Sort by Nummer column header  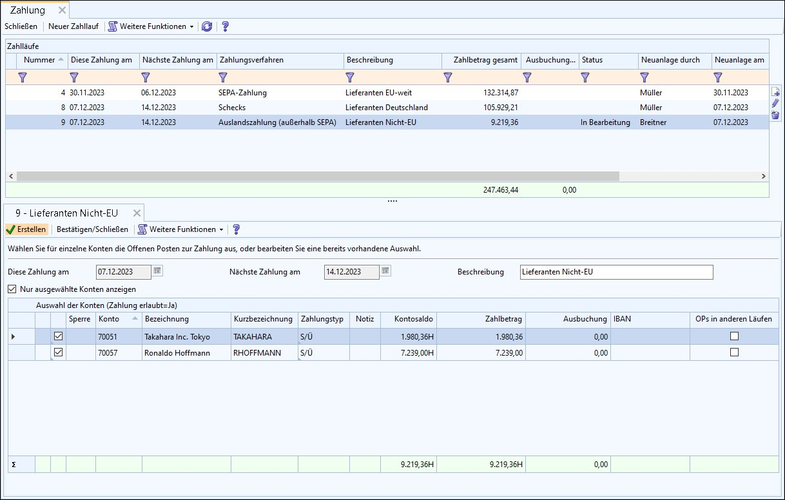tap(39, 60)
